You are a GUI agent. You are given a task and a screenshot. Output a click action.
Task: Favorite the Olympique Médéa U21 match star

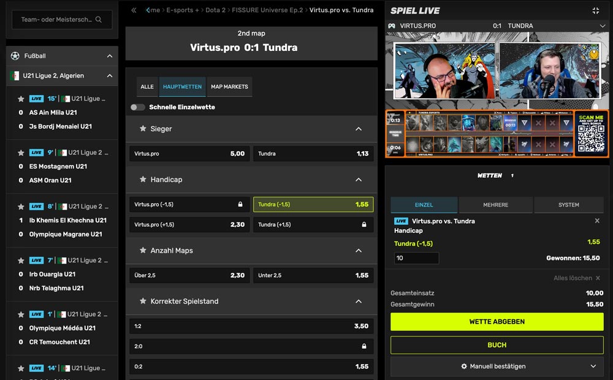(21, 314)
